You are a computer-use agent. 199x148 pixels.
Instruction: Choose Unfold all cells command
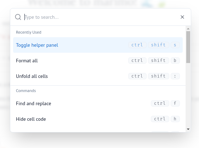pos(98,76)
